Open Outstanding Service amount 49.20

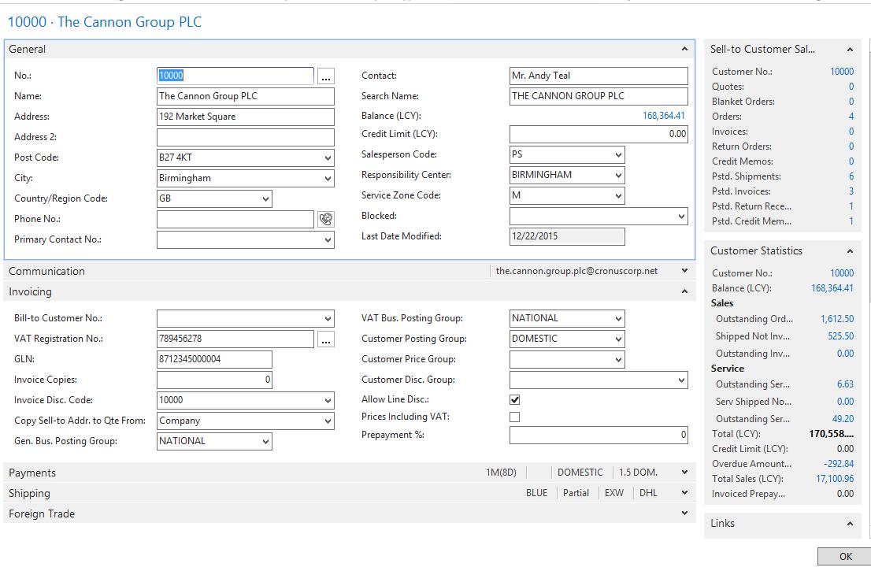point(843,419)
